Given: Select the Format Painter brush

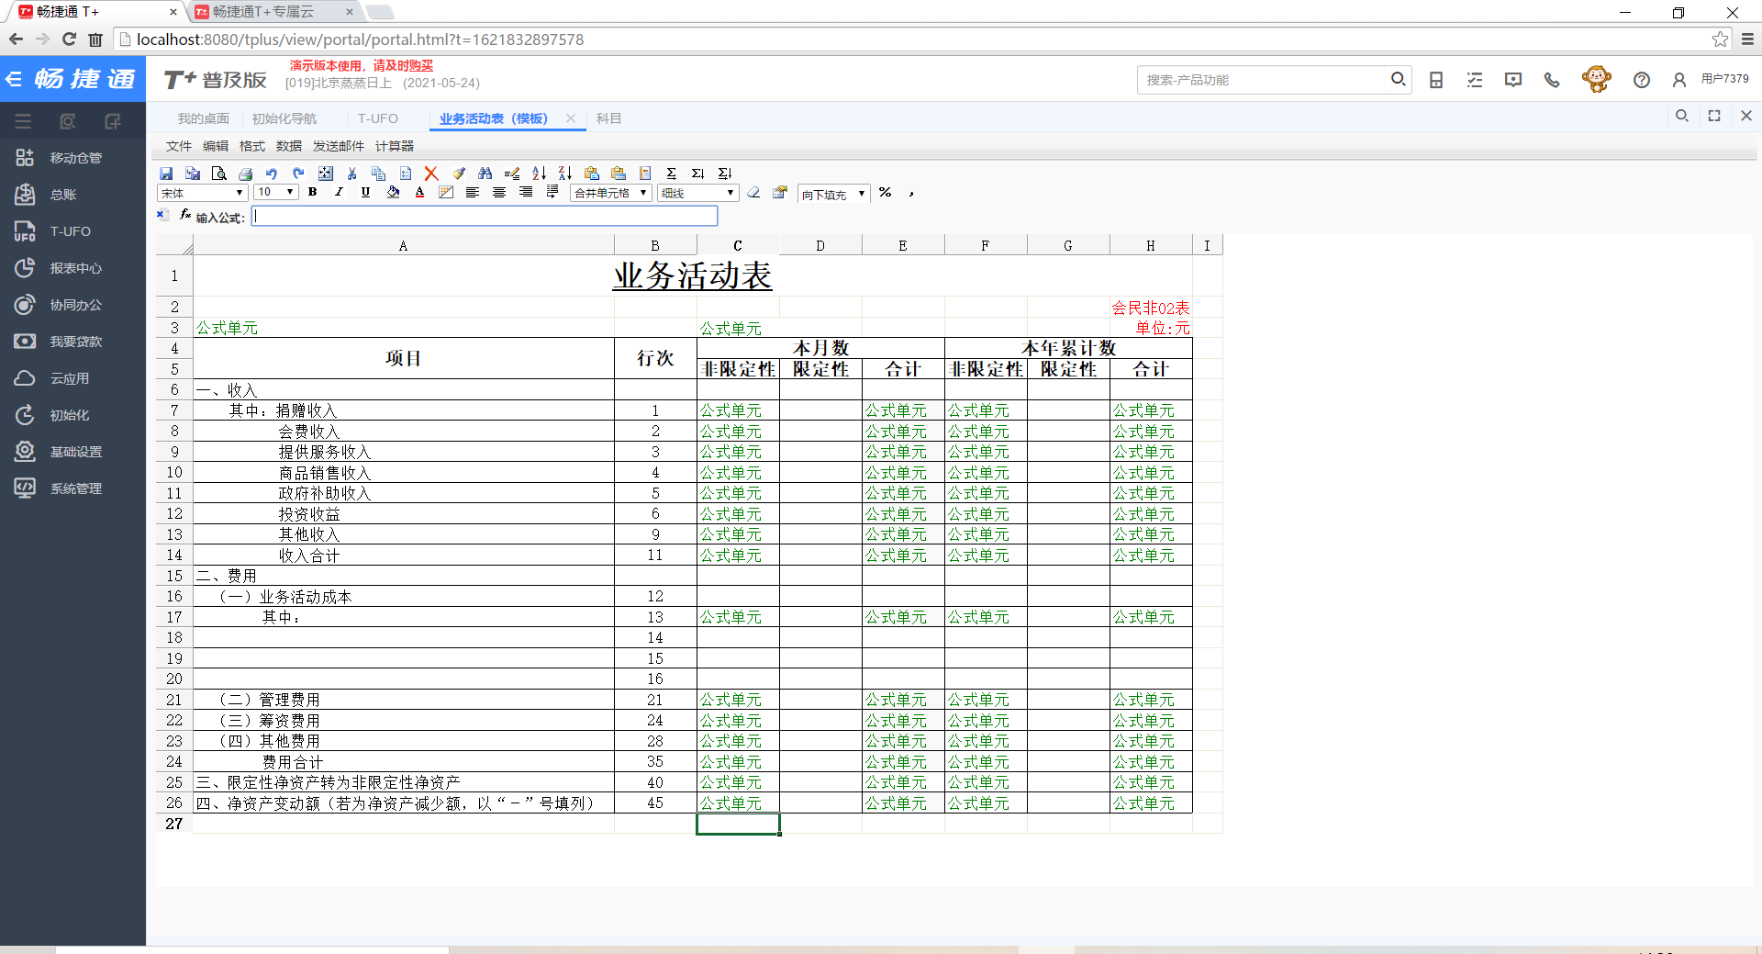Looking at the screenshot, I should (459, 174).
